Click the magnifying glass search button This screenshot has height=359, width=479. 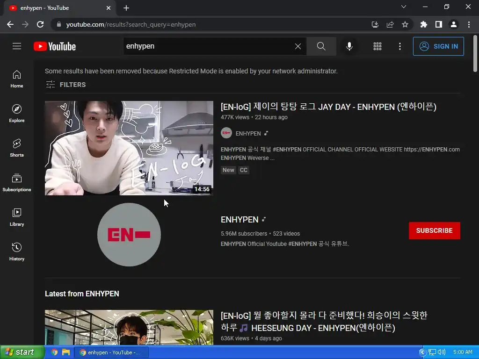point(321,46)
